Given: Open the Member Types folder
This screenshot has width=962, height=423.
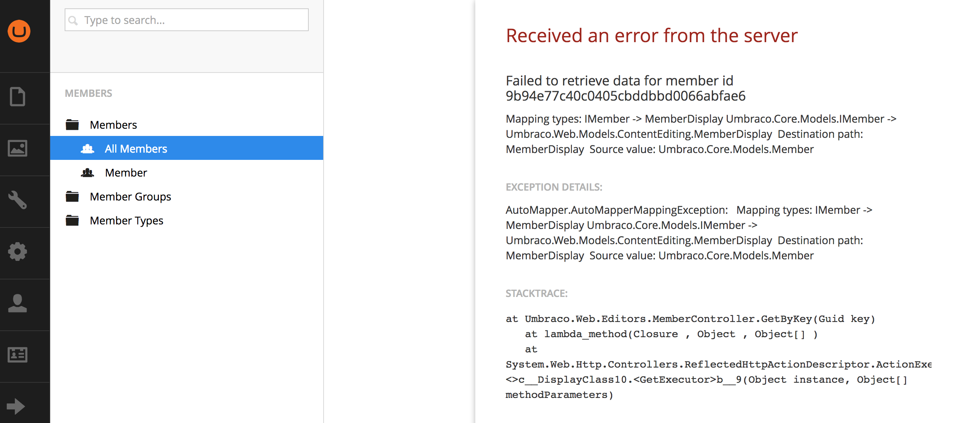Looking at the screenshot, I should (x=127, y=221).
